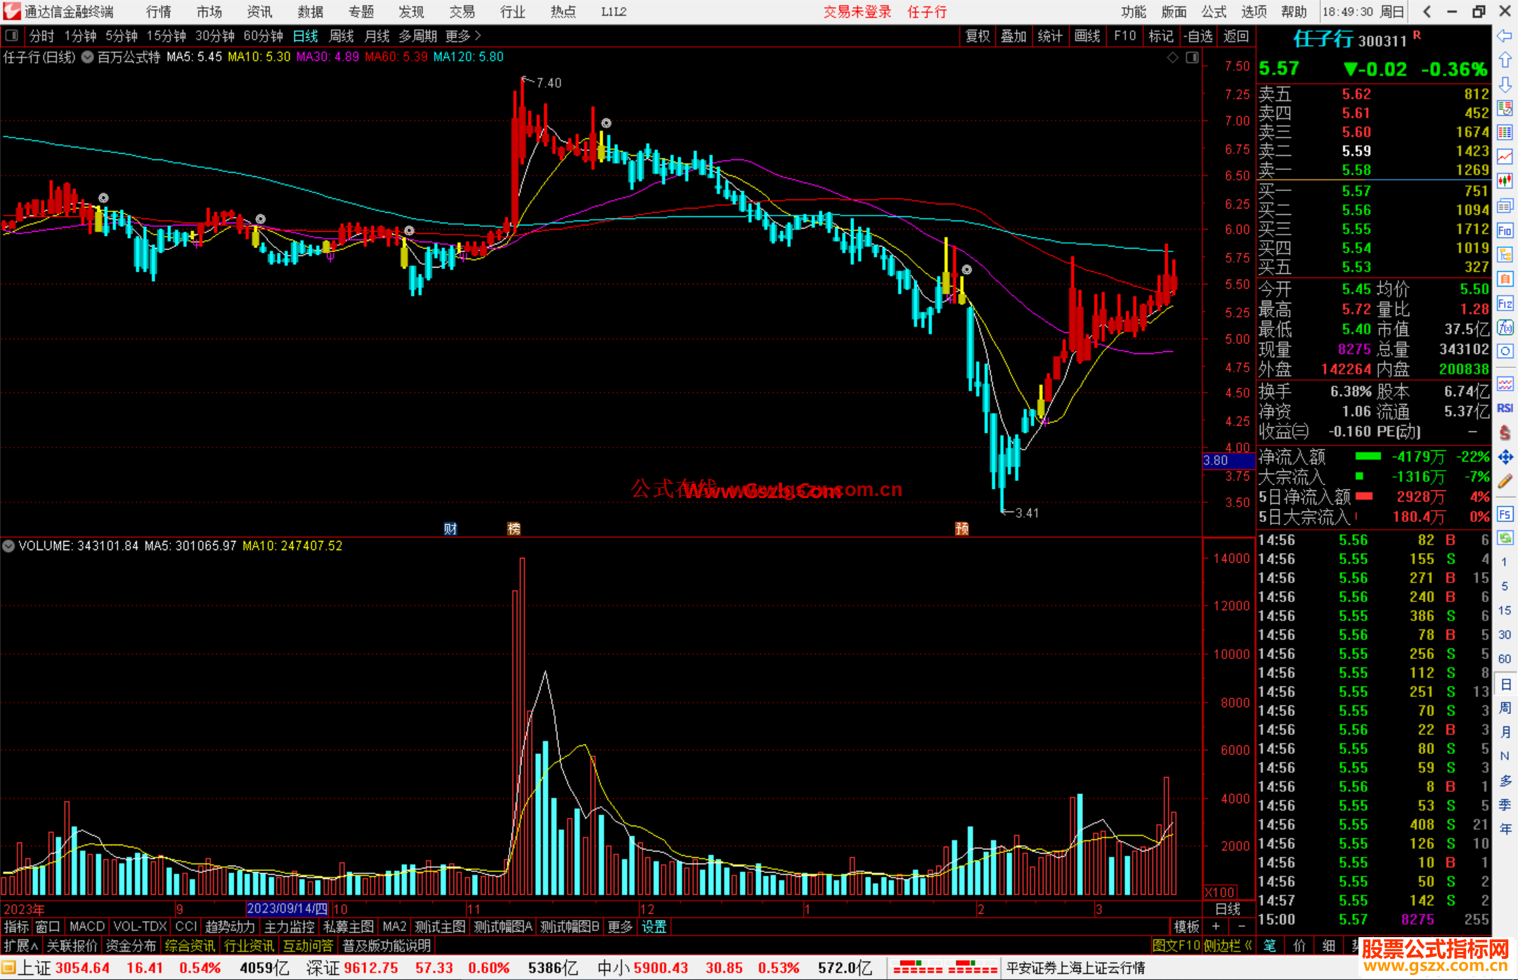Toggle the main chart indicator circle button
The image size is (1518, 980).
(87, 58)
